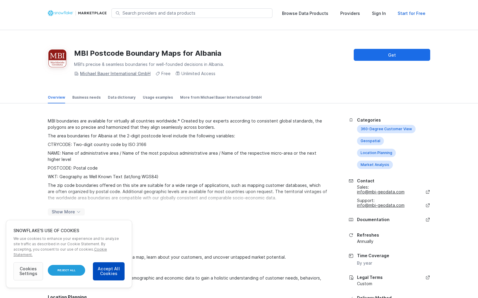
Task: Switch to the Business needs tab
Action: 86,97
